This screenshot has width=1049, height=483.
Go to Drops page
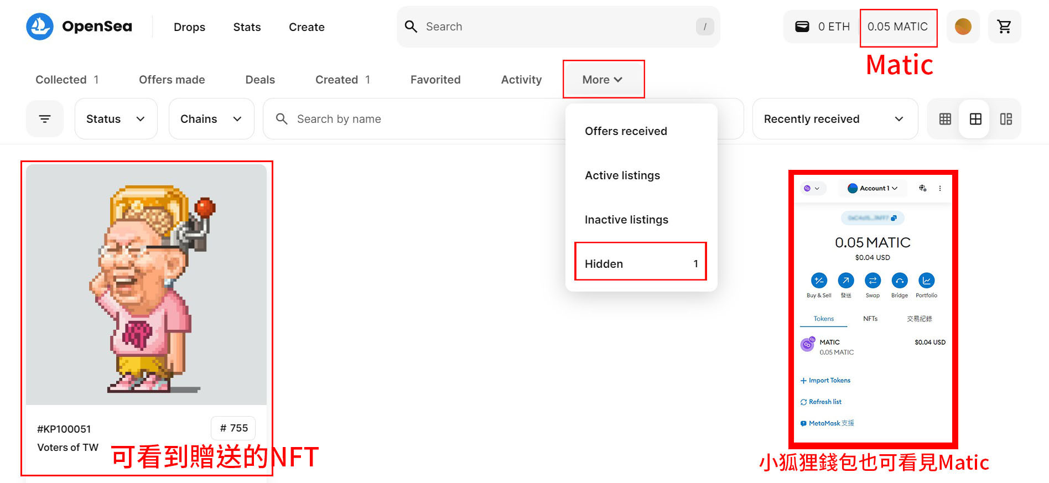tap(189, 27)
